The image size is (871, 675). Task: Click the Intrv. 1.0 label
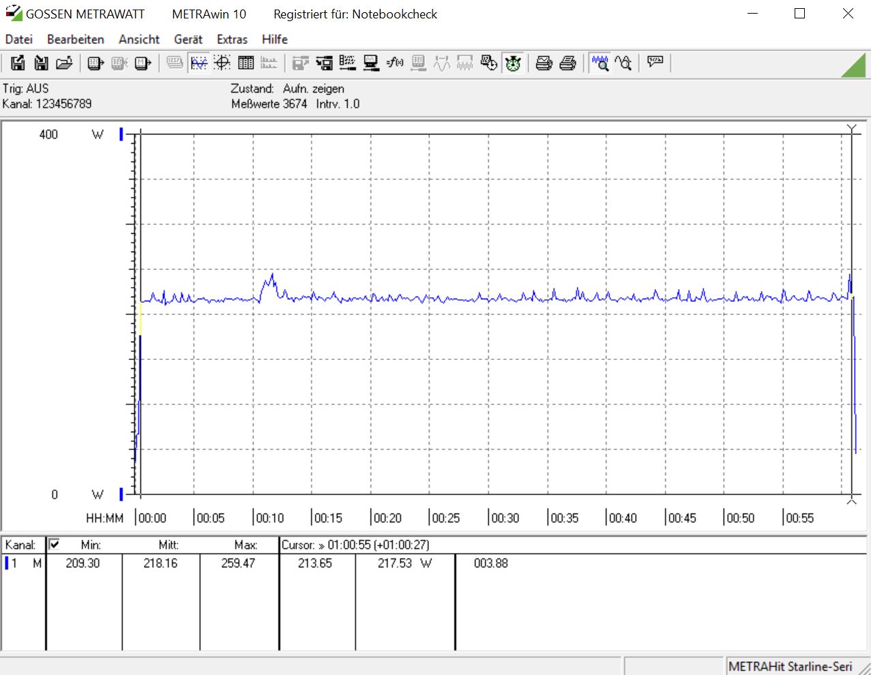coord(338,104)
